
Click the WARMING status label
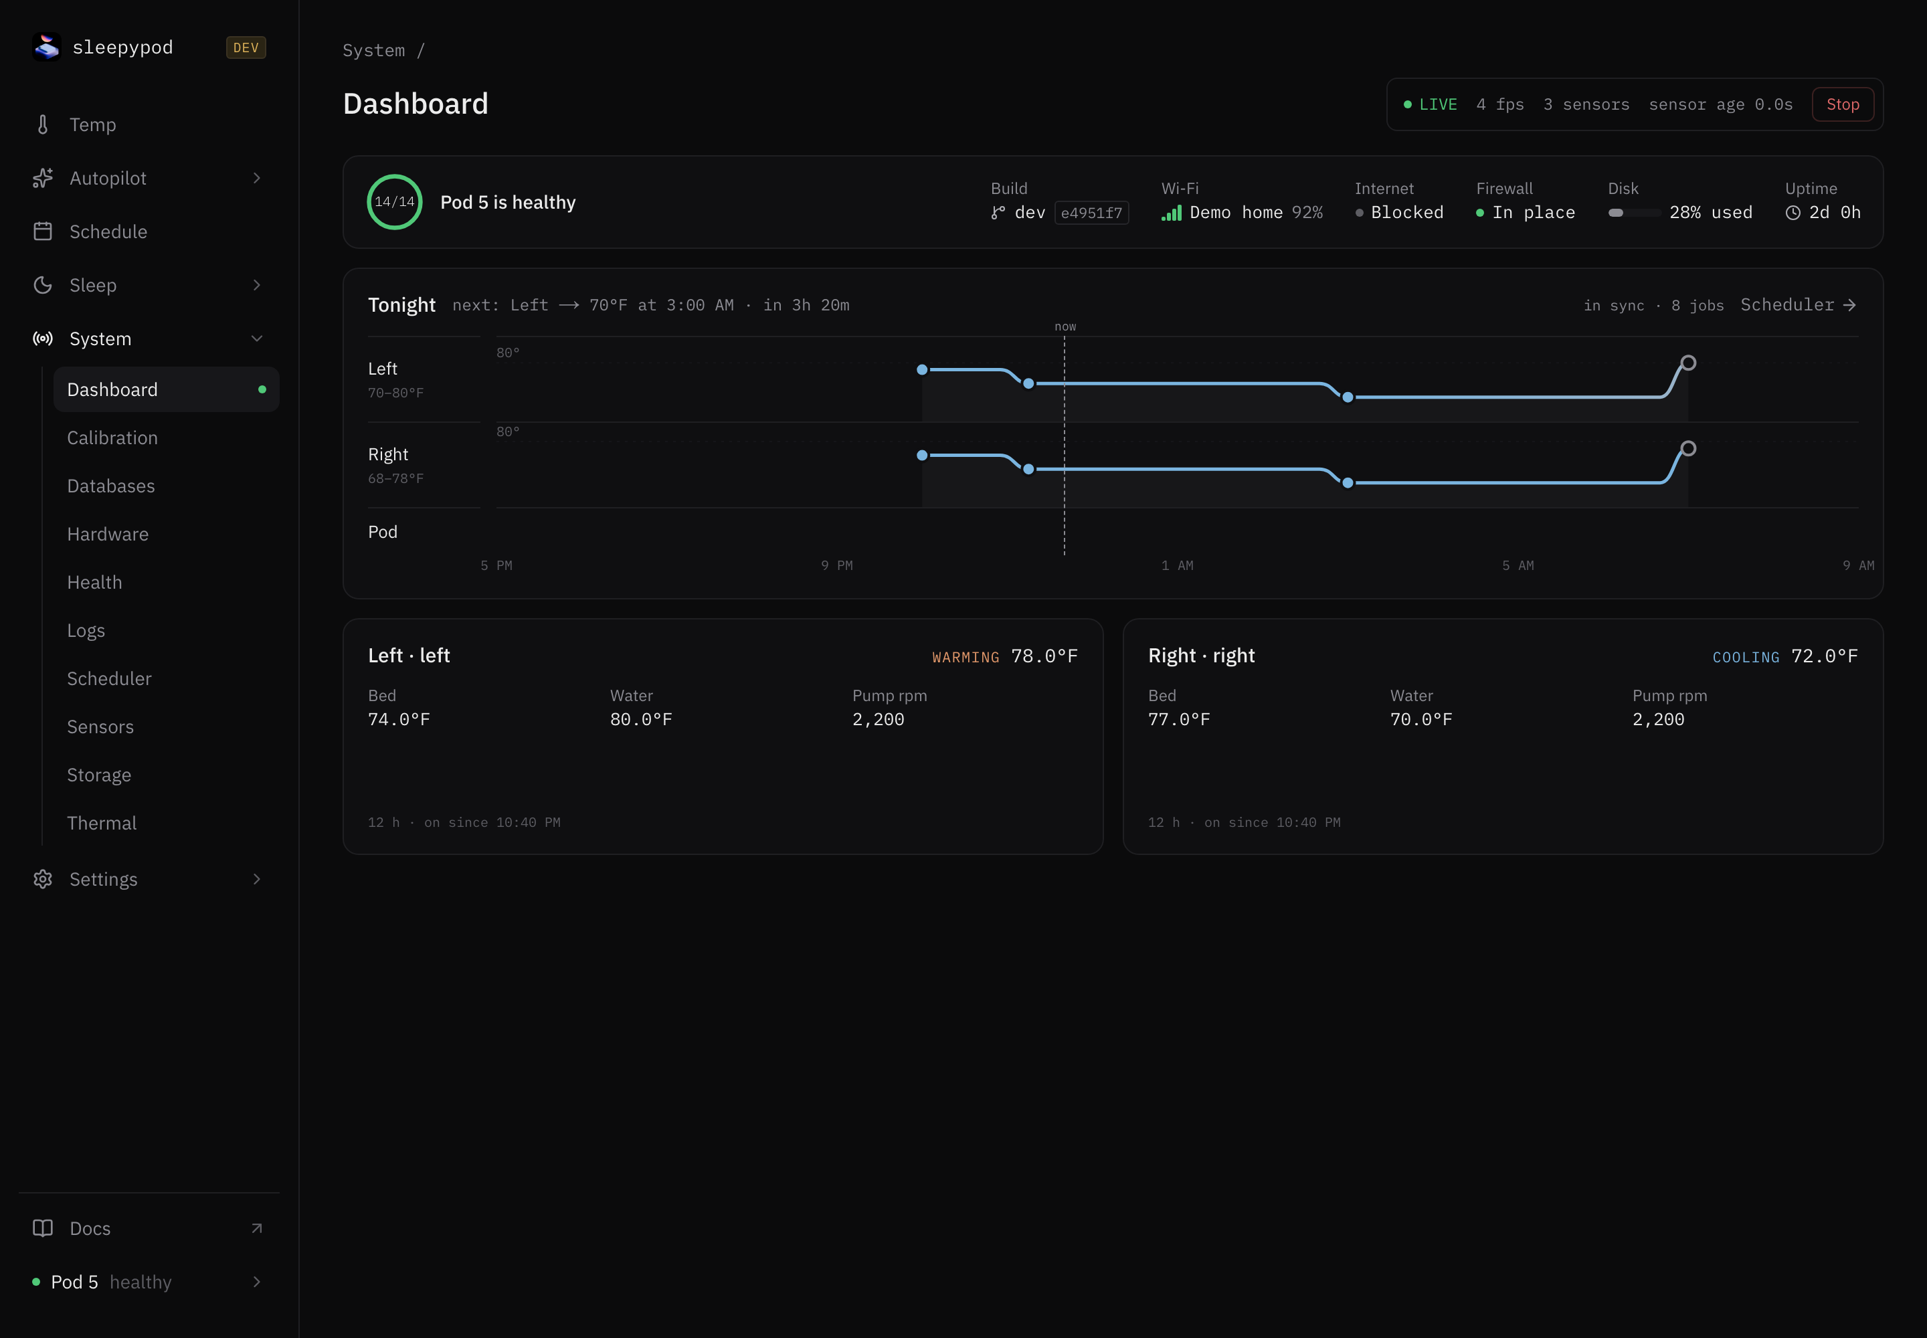pyautogui.click(x=966, y=657)
